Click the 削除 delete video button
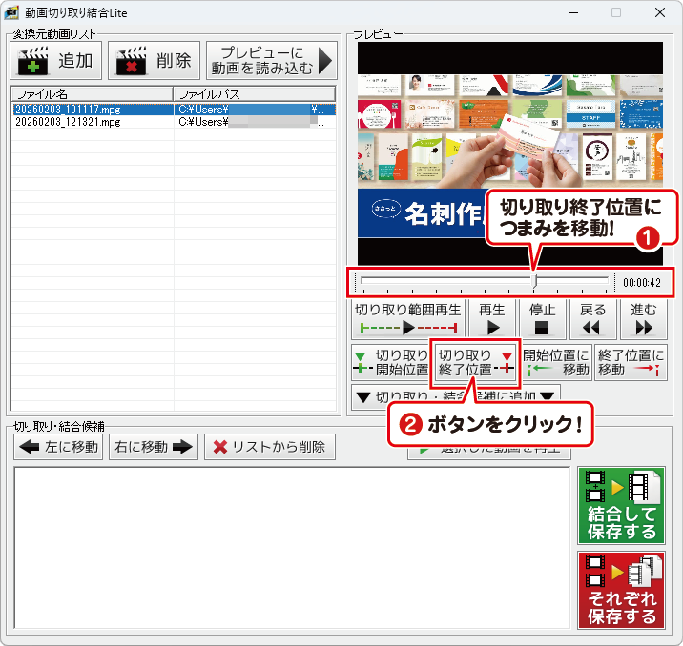Image resolution: width=683 pixels, height=646 pixels. 154,61
